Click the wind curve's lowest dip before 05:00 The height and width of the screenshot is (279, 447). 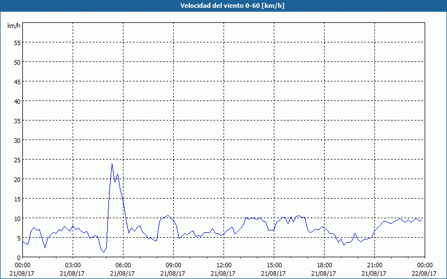click(104, 252)
